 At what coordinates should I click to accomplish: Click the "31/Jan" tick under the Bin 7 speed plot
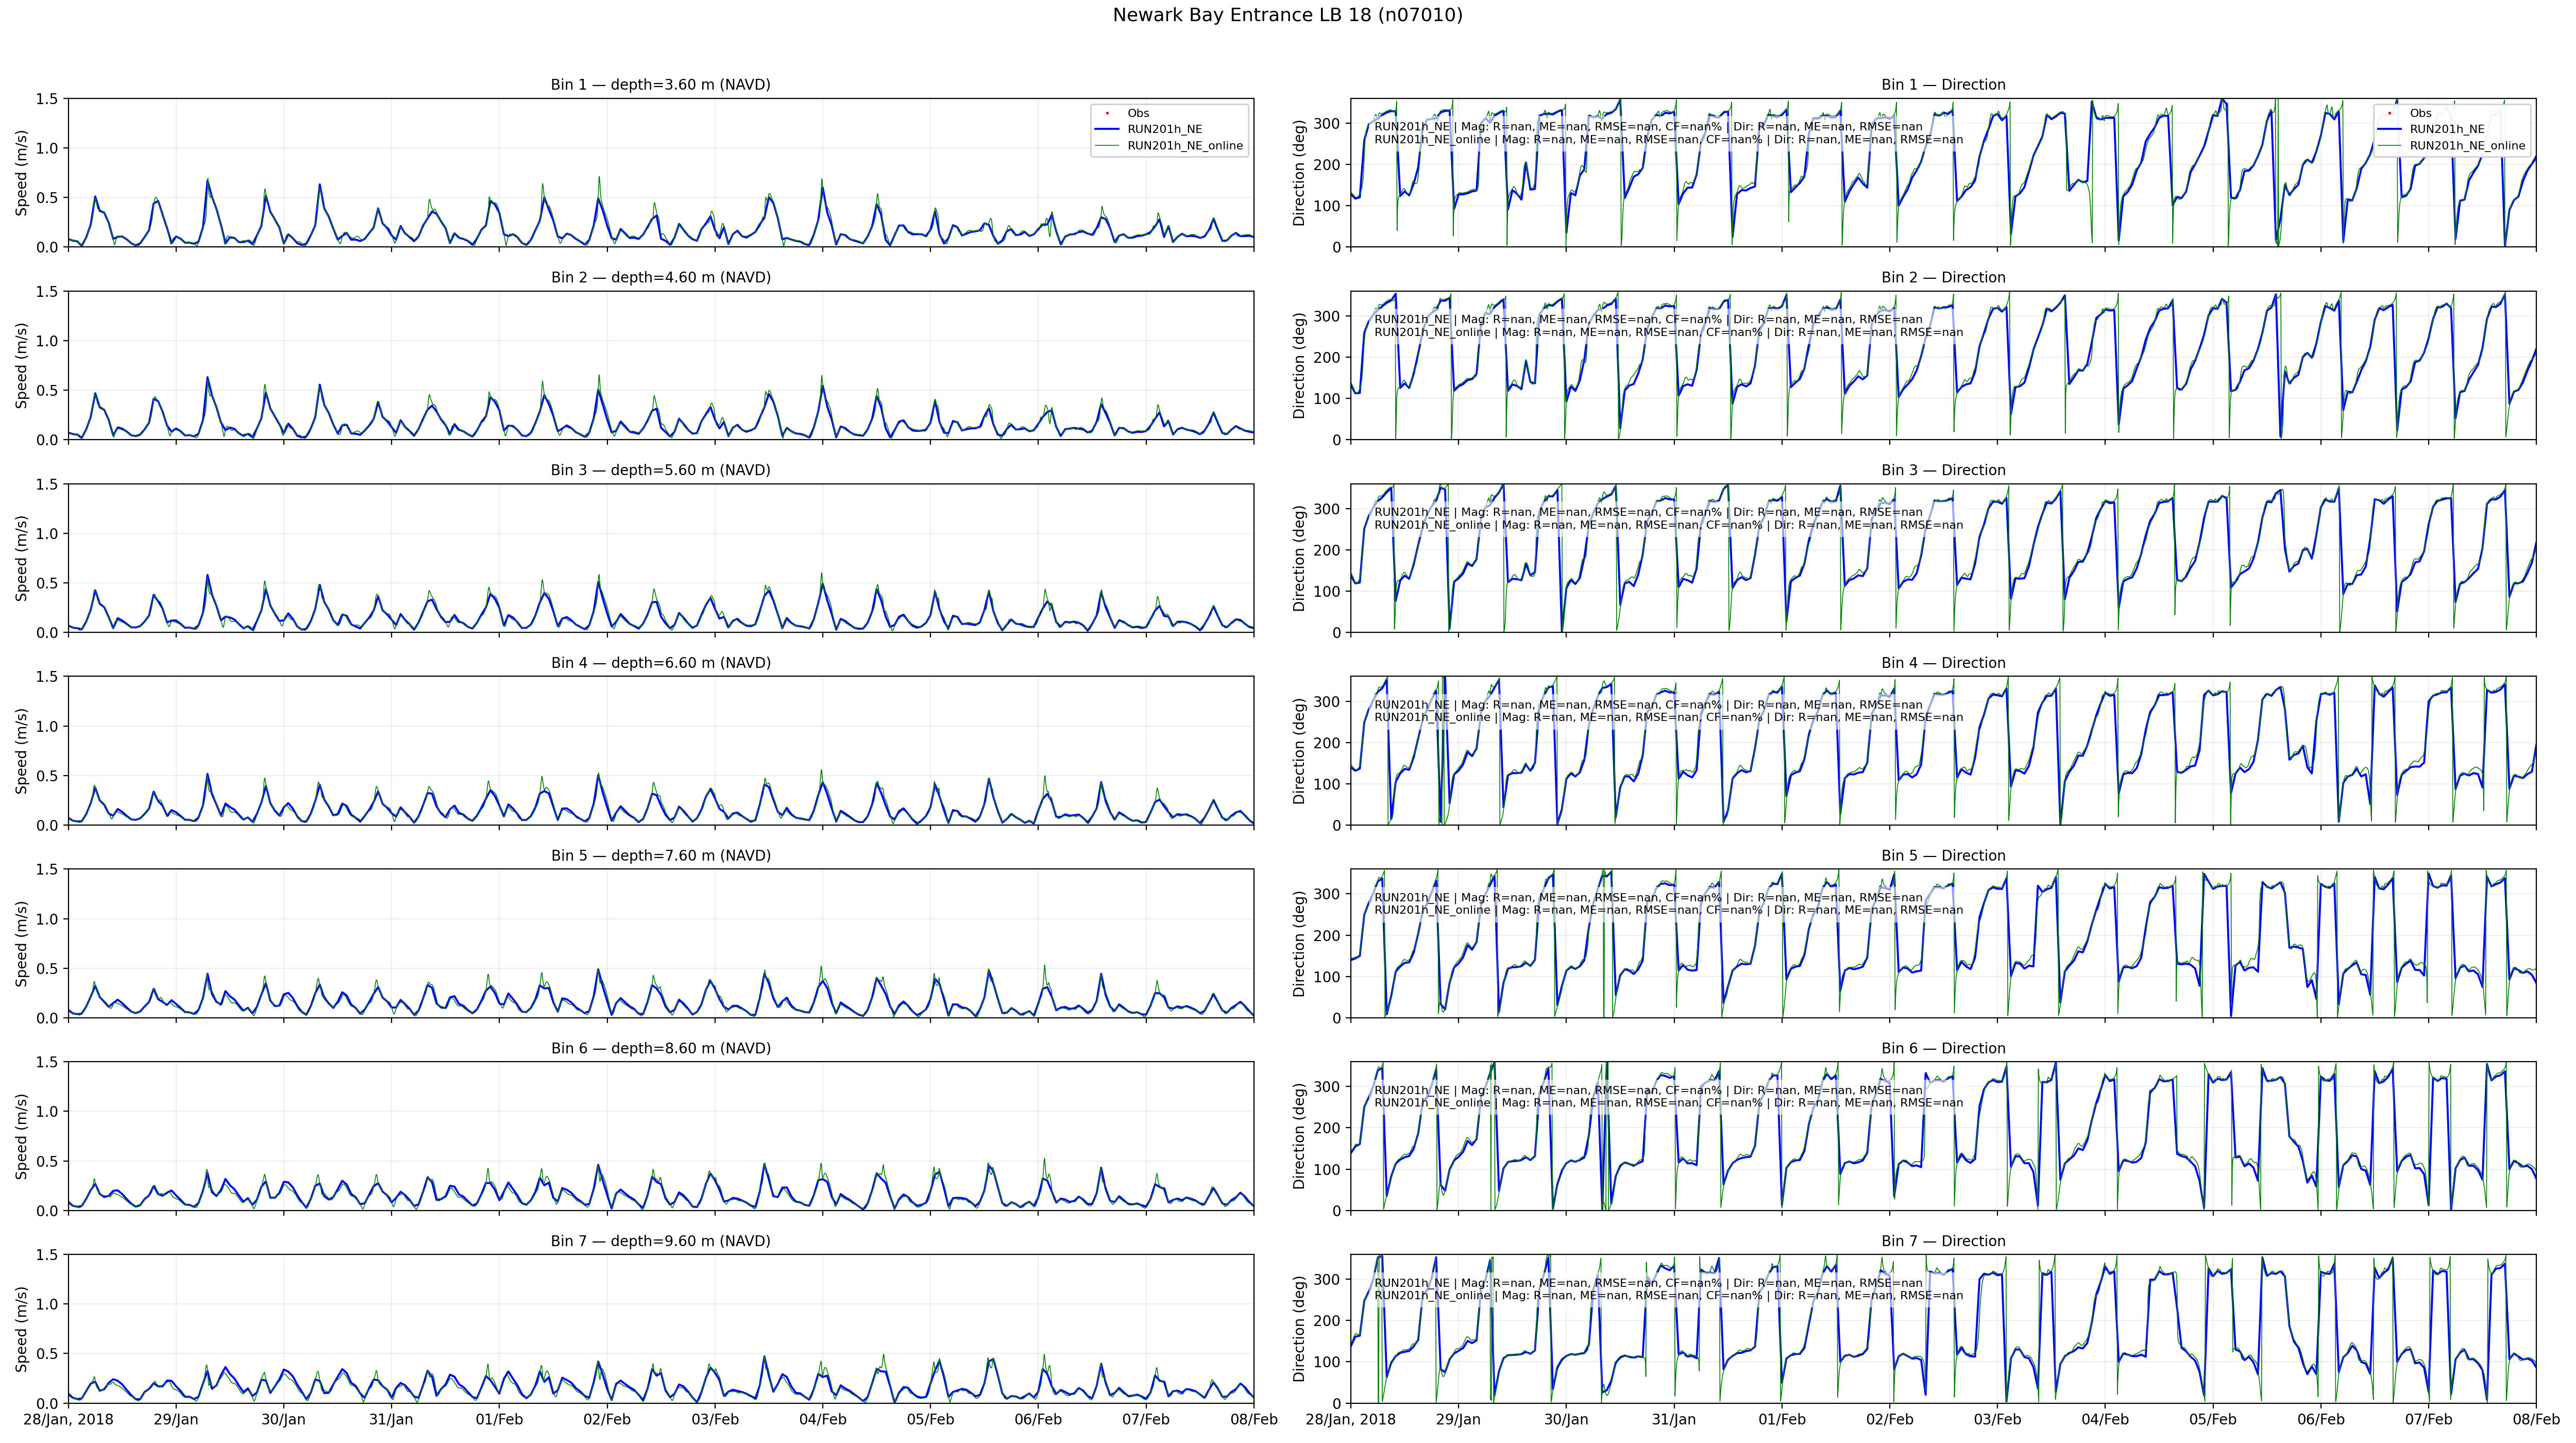coord(391,1420)
